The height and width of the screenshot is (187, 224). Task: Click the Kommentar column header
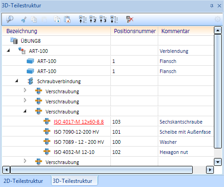(x=186, y=31)
